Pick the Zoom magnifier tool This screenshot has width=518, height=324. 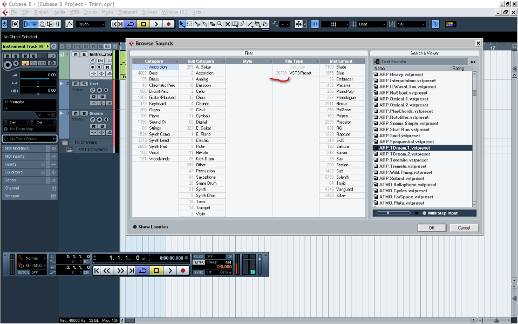coord(220,24)
